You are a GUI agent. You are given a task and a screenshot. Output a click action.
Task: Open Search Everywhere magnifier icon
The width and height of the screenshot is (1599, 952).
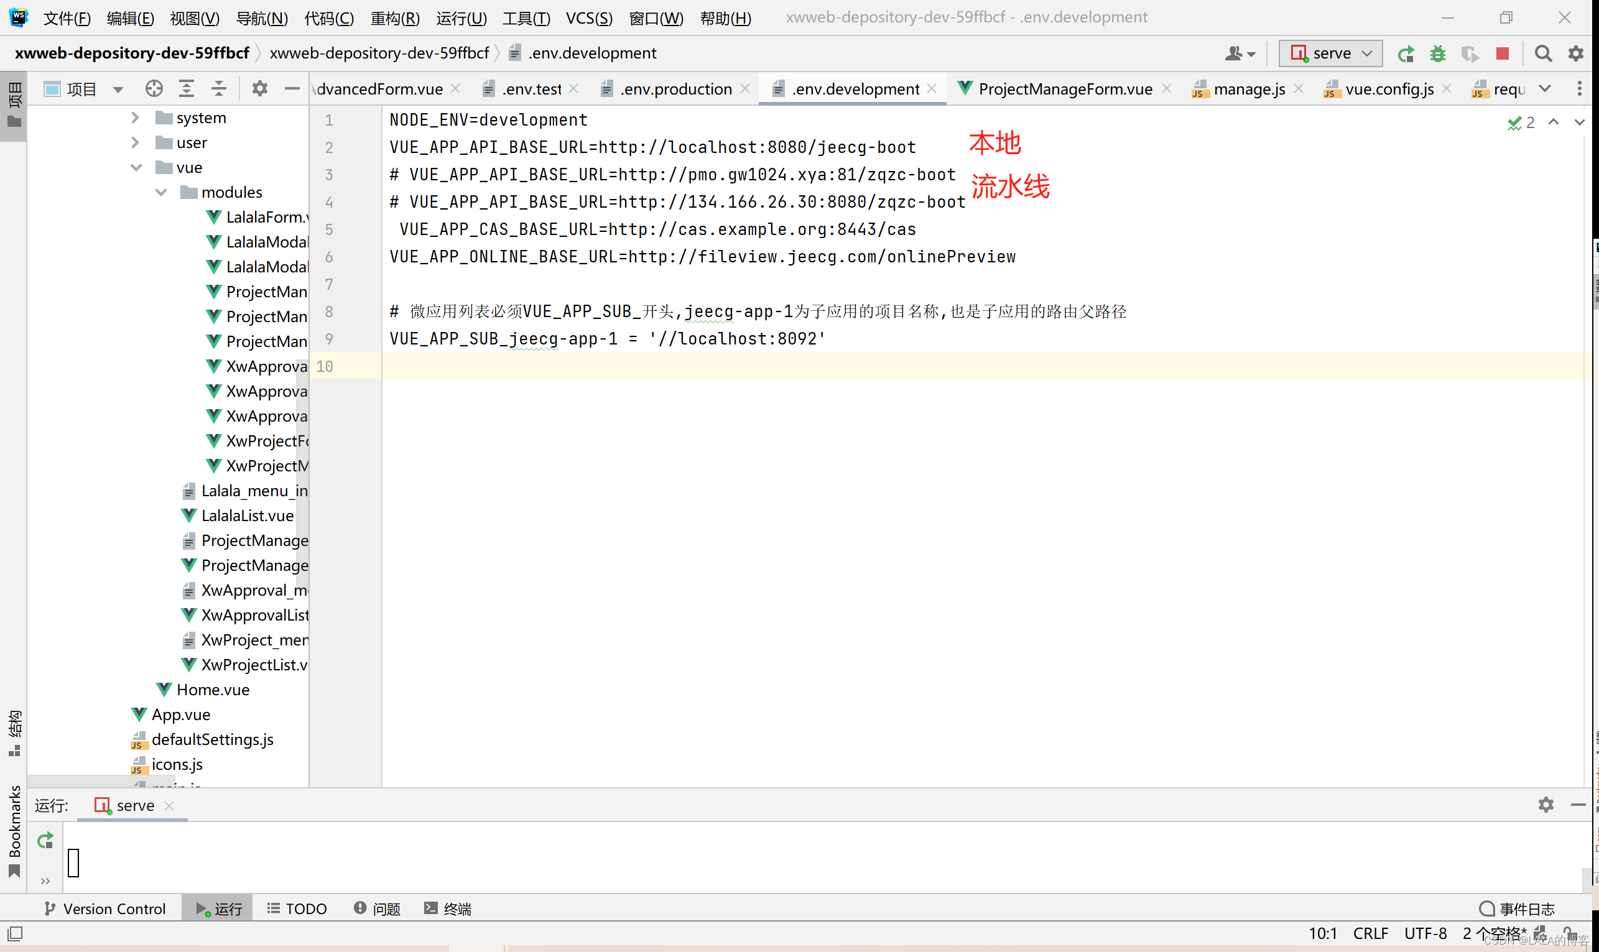(1543, 54)
